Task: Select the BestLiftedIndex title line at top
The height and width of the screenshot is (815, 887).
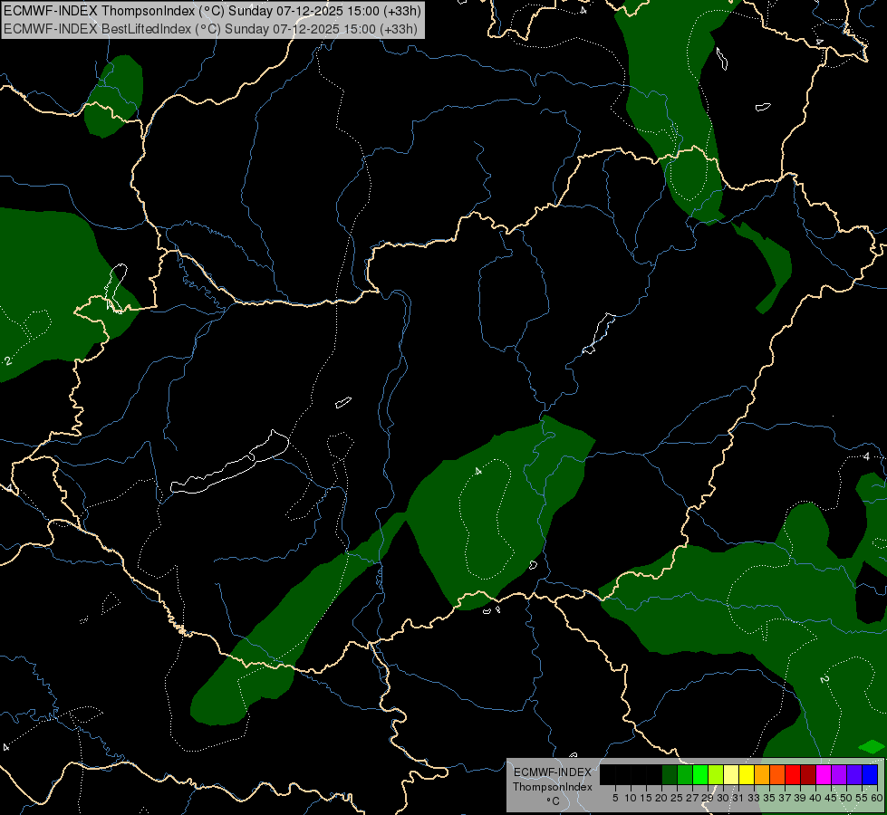Action: click(x=211, y=28)
